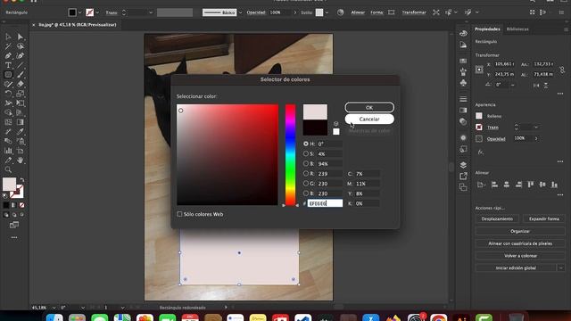Open the Edit Toolbar three dots
This screenshot has height=321, width=571.
(x=14, y=237)
